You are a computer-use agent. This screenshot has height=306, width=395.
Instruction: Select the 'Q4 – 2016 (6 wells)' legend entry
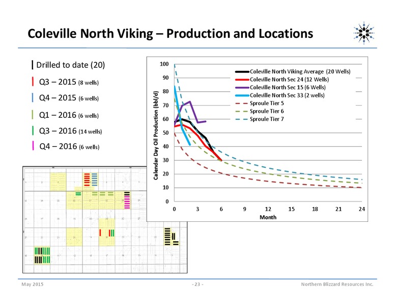click(69, 146)
